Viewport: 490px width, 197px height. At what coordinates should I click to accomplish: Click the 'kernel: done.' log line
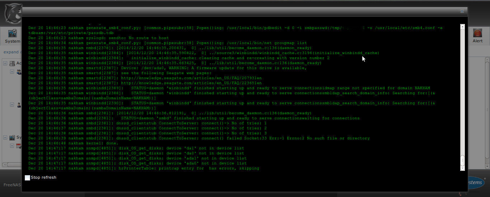click(73, 143)
